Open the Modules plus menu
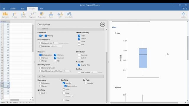Viewport: 189px width, 106px height. click(x=183, y=15)
